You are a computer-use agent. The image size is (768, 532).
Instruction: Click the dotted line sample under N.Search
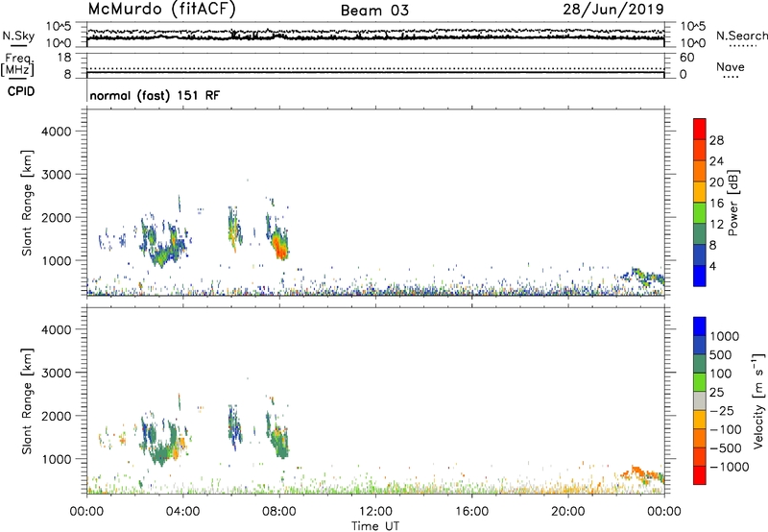click(743, 45)
